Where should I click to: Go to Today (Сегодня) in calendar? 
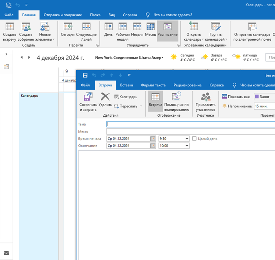coord(68,30)
